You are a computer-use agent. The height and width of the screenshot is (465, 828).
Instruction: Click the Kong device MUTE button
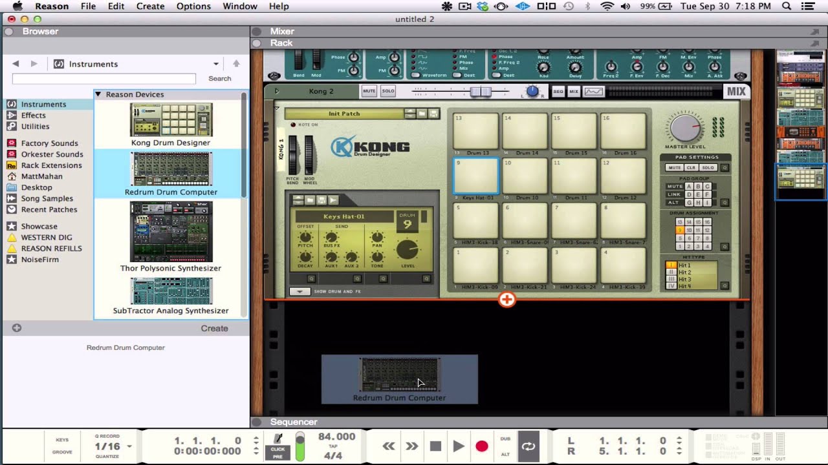click(x=369, y=91)
